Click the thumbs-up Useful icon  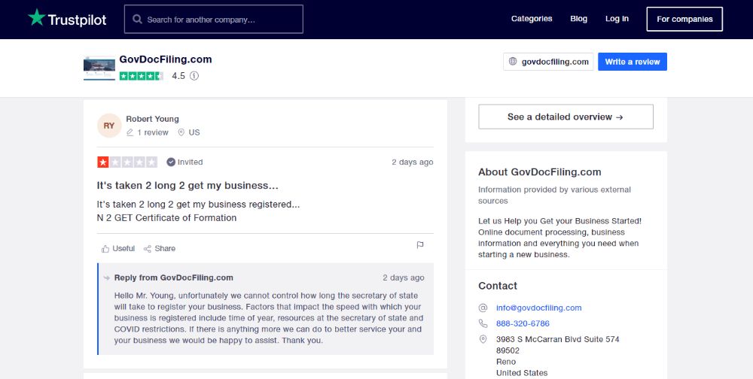tap(105, 248)
